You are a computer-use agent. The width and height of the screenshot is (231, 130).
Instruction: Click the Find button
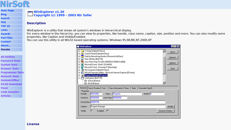172,69
